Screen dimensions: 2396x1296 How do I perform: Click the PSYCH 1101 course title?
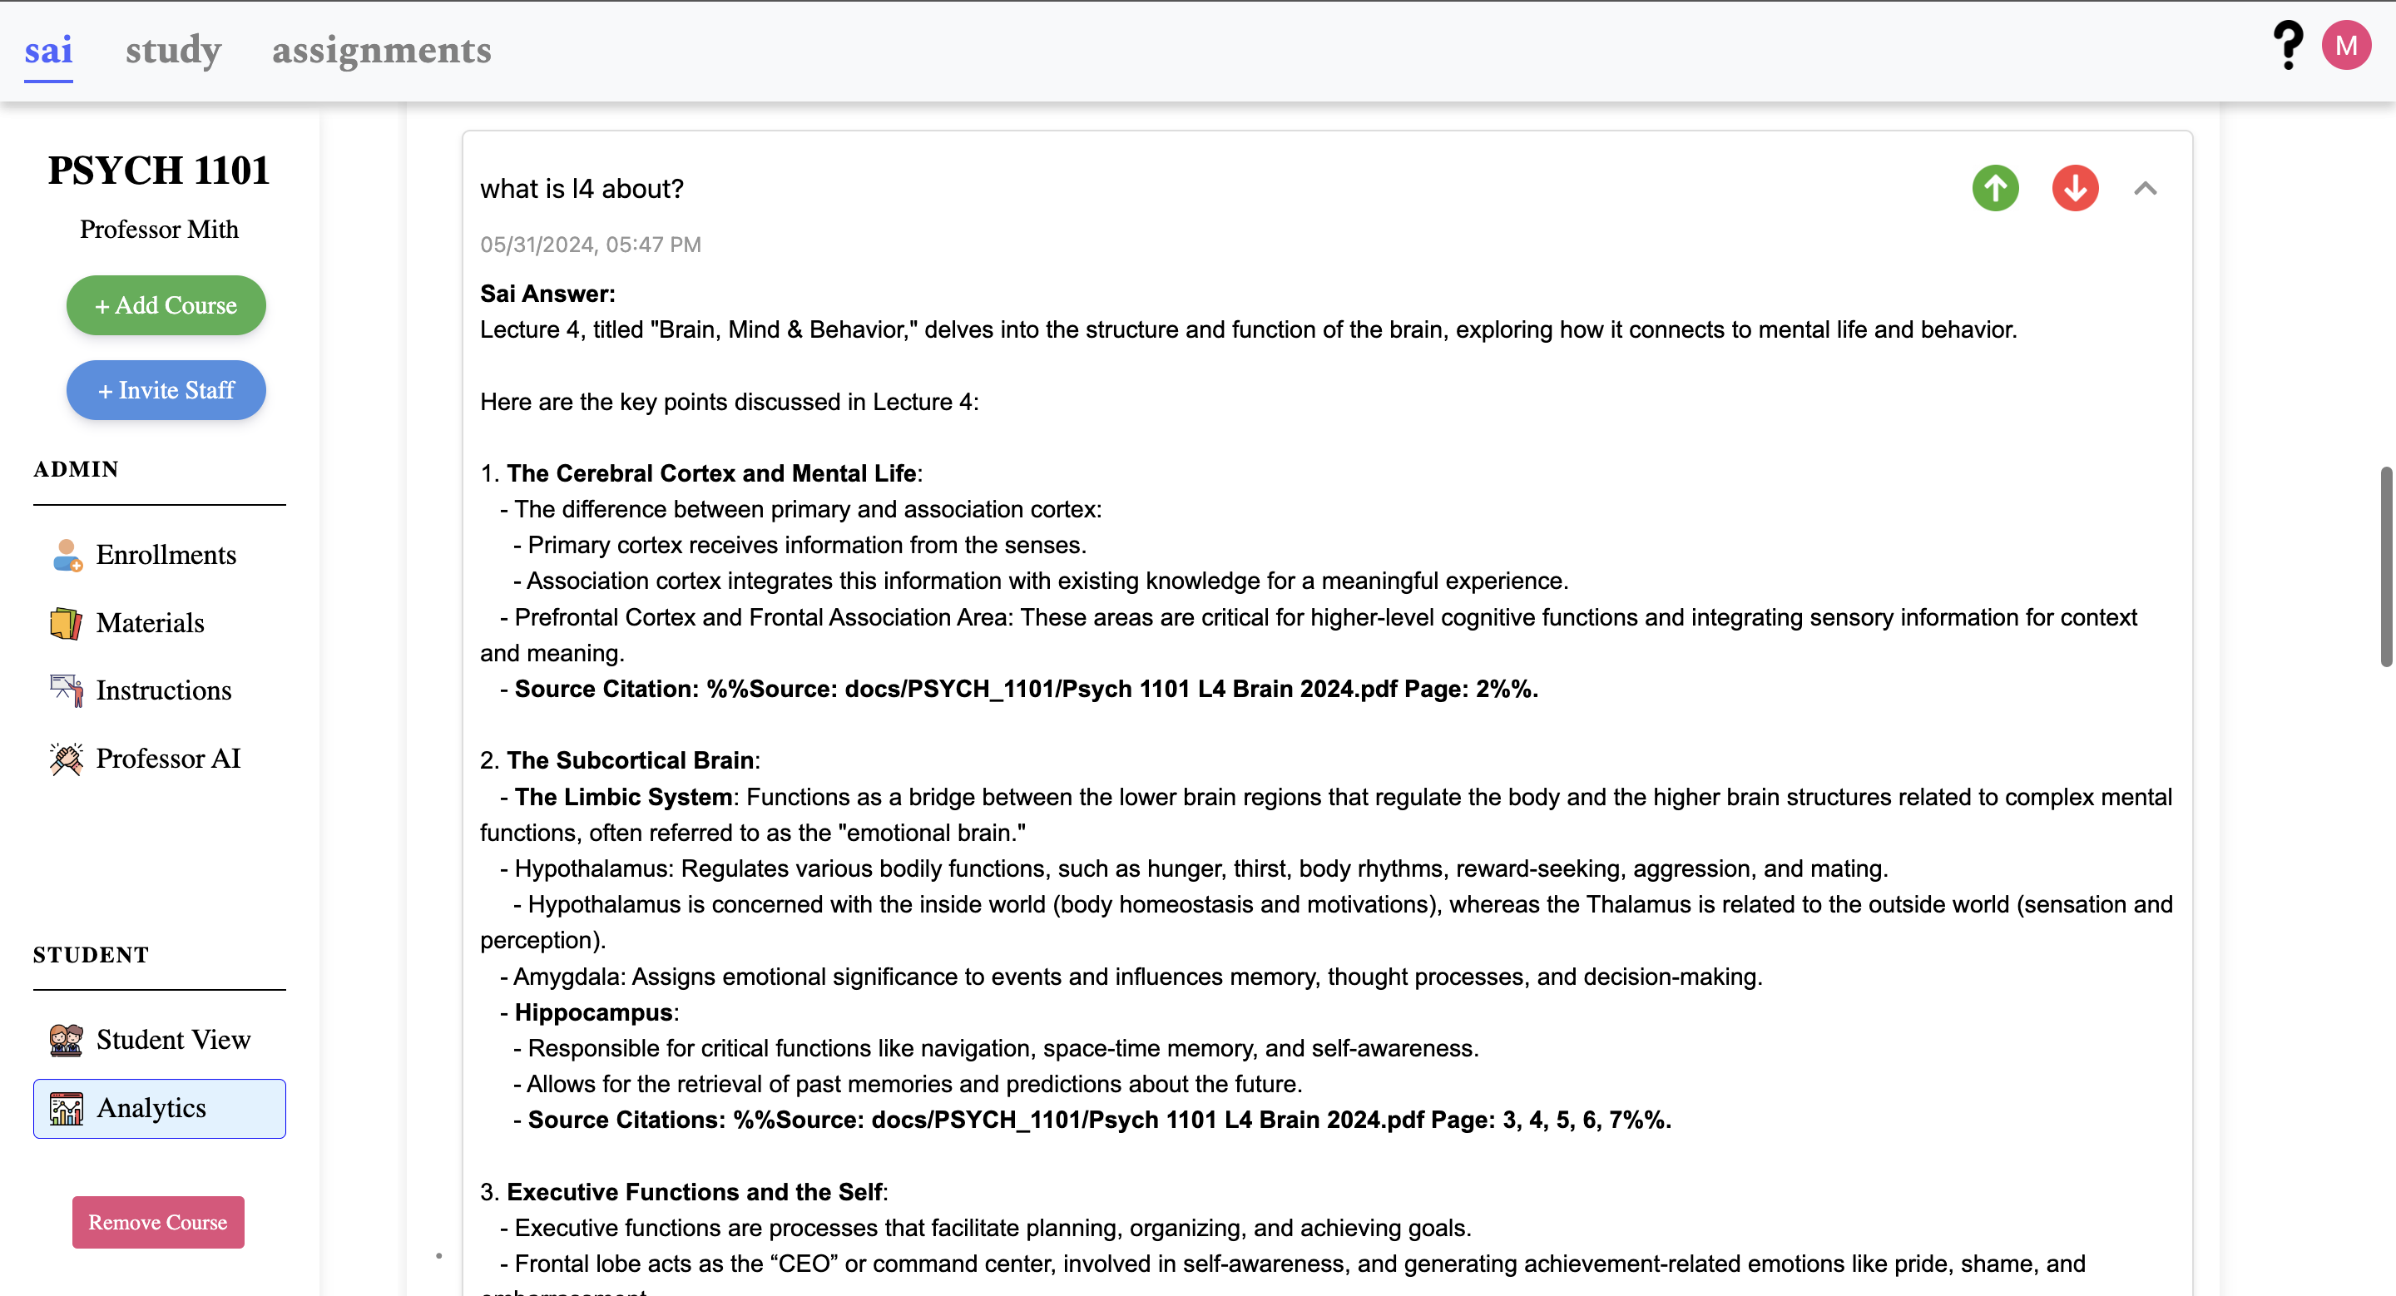point(159,171)
